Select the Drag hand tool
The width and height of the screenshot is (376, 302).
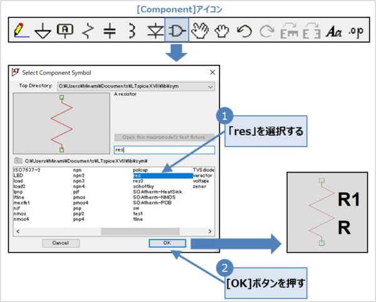coord(222,31)
